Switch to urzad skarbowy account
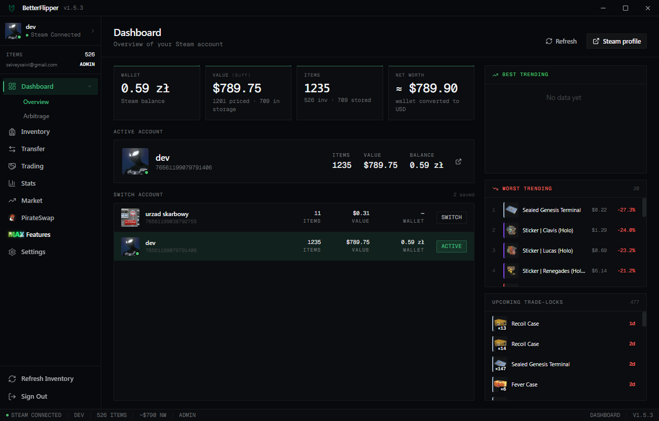Screen dimensions: 659x421 click(x=451, y=218)
